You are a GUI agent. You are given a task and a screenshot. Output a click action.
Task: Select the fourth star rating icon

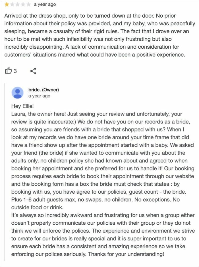[23, 4]
